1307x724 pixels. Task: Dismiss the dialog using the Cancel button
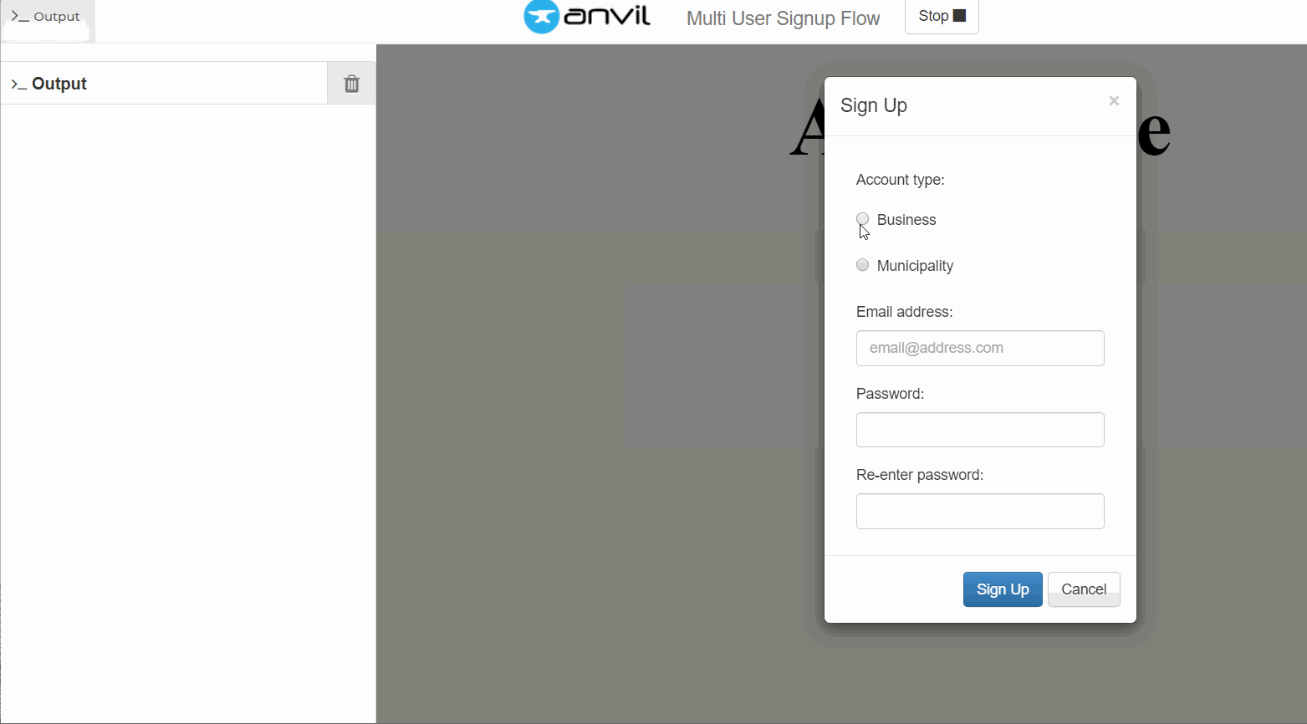(x=1083, y=589)
